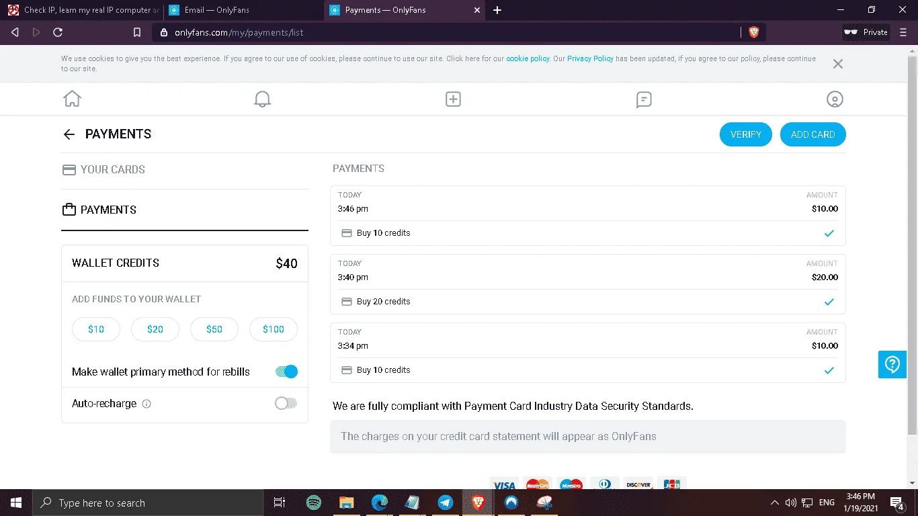
Task: Show hidden system tray icons
Action: [774, 503]
